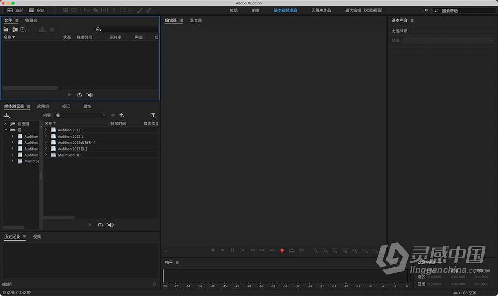This screenshot has width=498, height=296.
Task: Select the 传统 workspace
Action: pyautogui.click(x=233, y=10)
